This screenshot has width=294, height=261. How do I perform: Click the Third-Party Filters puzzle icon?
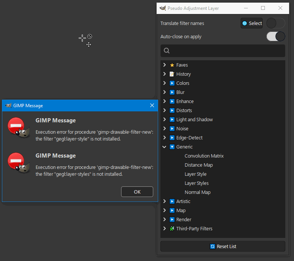pos(172,229)
